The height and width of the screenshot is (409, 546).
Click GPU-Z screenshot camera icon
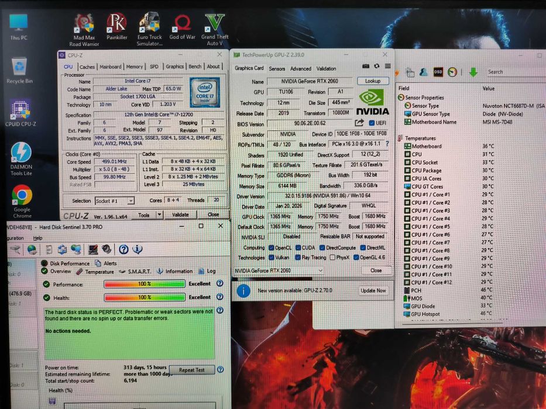point(366,66)
